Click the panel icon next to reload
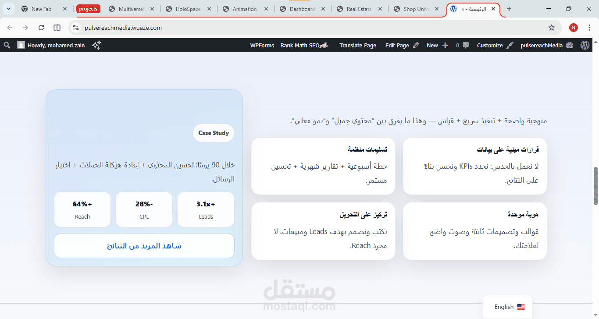The image size is (599, 319). coord(57,28)
